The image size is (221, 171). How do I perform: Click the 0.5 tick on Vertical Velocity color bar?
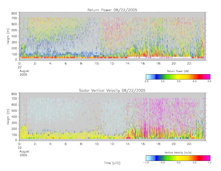coord(195,163)
